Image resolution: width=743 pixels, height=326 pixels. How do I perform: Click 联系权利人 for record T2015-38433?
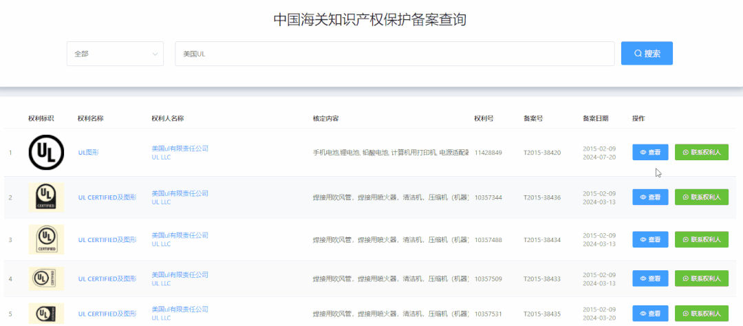tap(701, 278)
